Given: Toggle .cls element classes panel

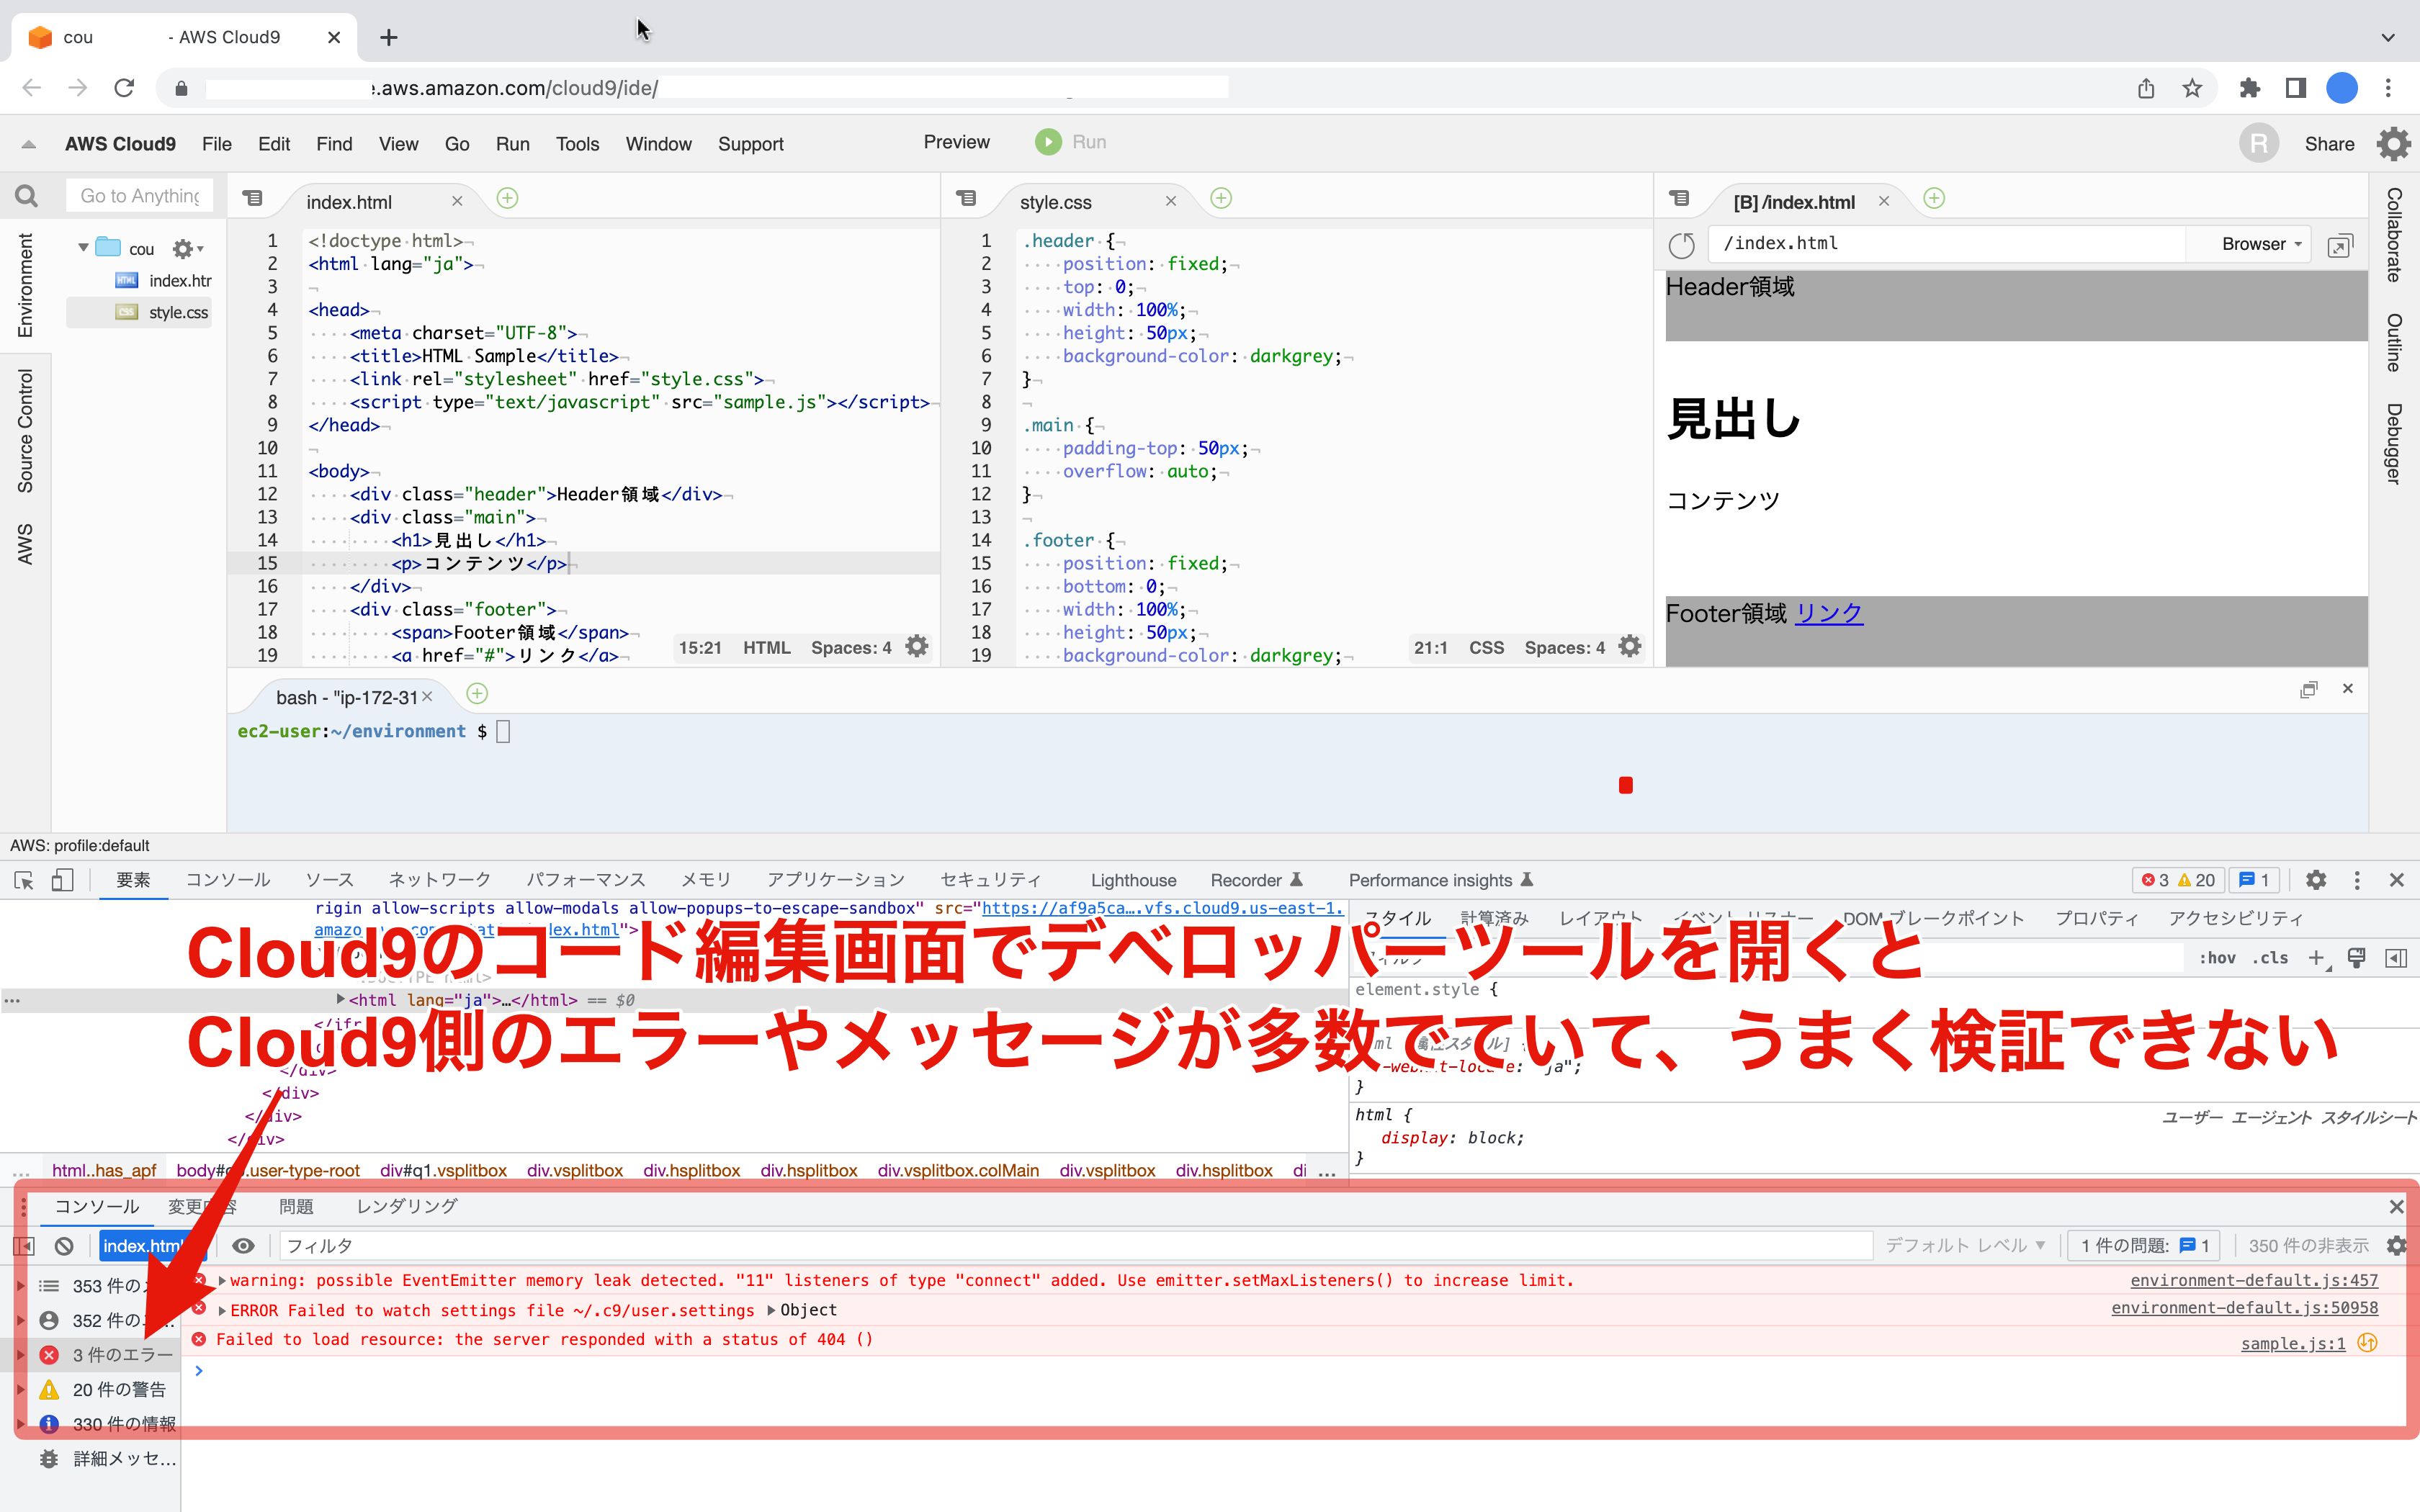Looking at the screenshot, I should point(2270,958).
